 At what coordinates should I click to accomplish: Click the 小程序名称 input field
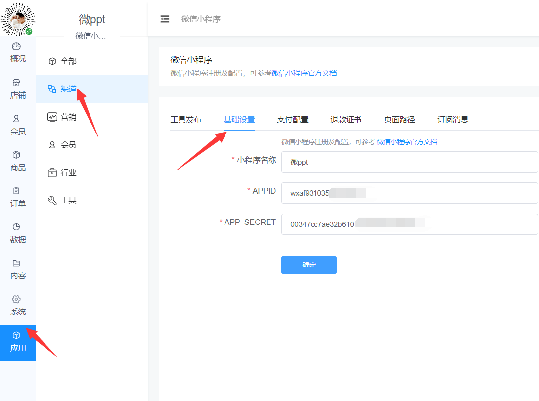click(409, 162)
